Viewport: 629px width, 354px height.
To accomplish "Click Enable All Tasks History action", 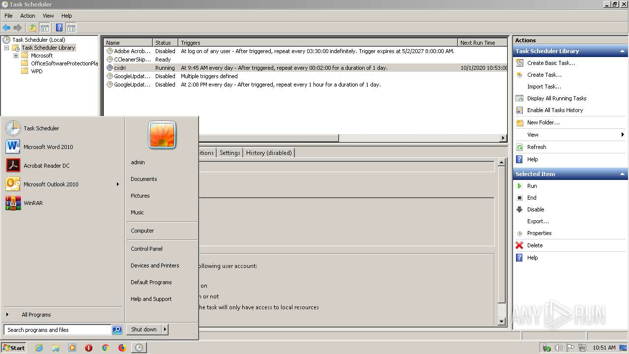I will coord(555,110).
